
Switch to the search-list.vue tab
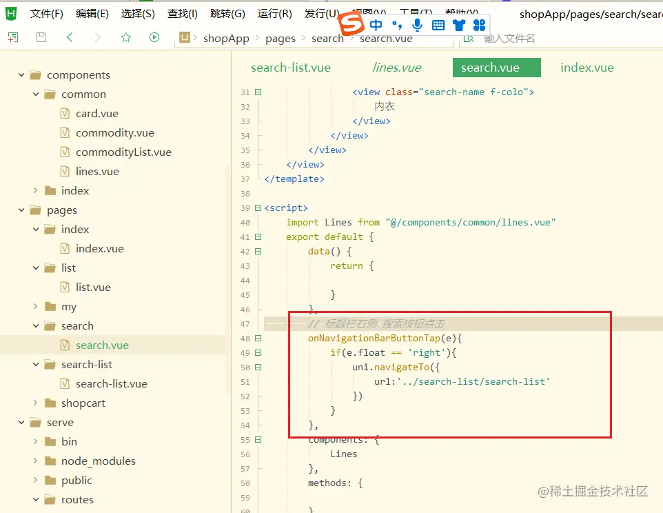(291, 68)
